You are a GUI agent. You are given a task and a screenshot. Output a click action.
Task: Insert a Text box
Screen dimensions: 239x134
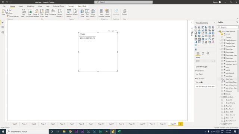[87, 13]
